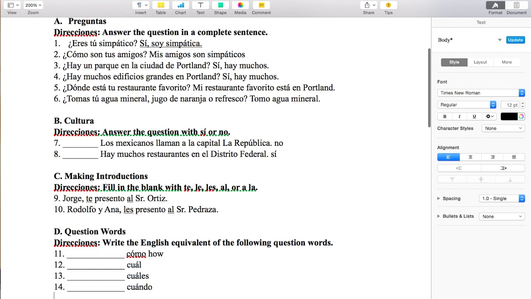This screenshot has height=299, width=531.
Task: Click the heading "C. Making Introductions"
Action: pos(101,176)
